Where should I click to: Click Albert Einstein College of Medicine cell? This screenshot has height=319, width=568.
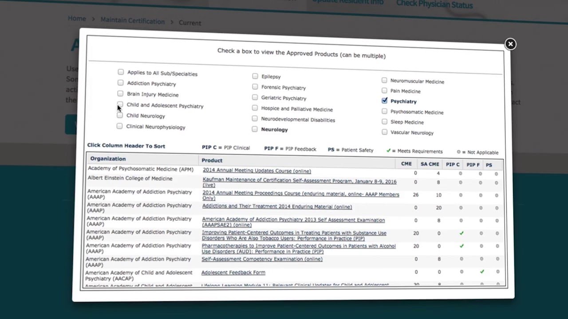coord(130,179)
